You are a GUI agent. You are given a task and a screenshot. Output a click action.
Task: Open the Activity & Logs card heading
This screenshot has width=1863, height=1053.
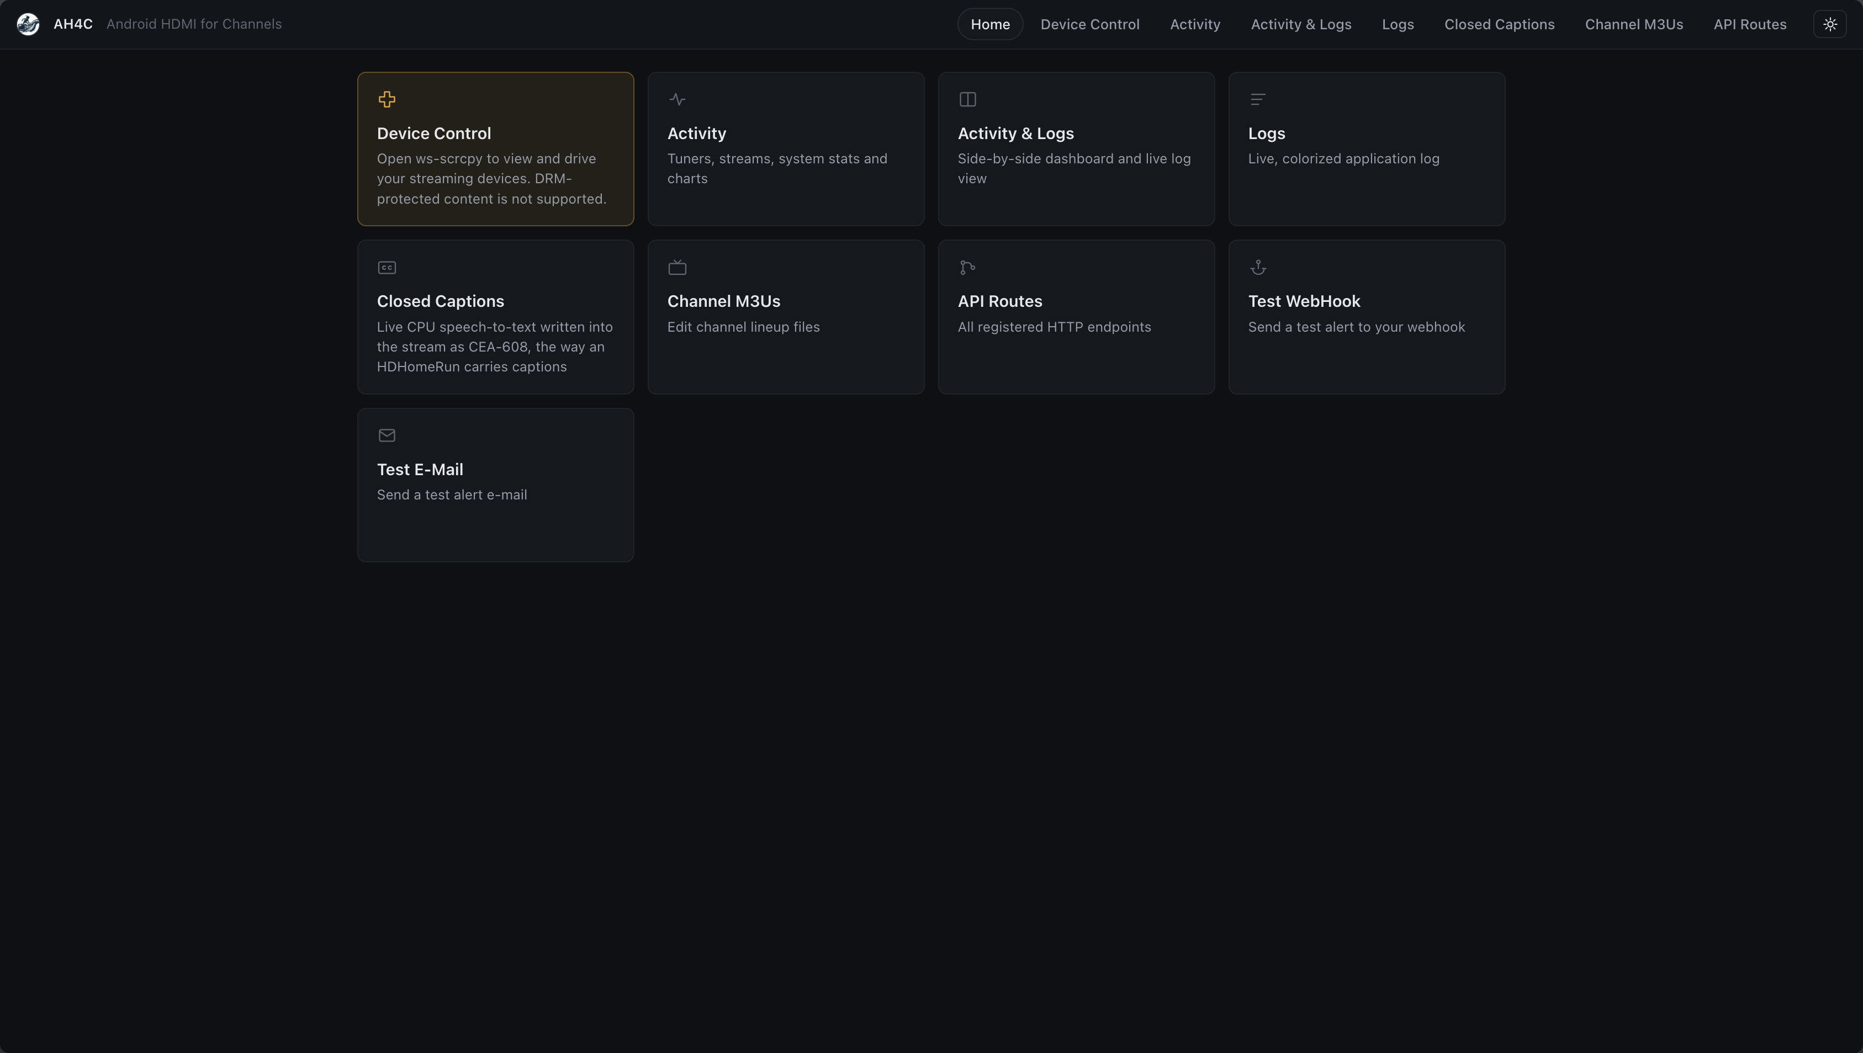click(1015, 133)
